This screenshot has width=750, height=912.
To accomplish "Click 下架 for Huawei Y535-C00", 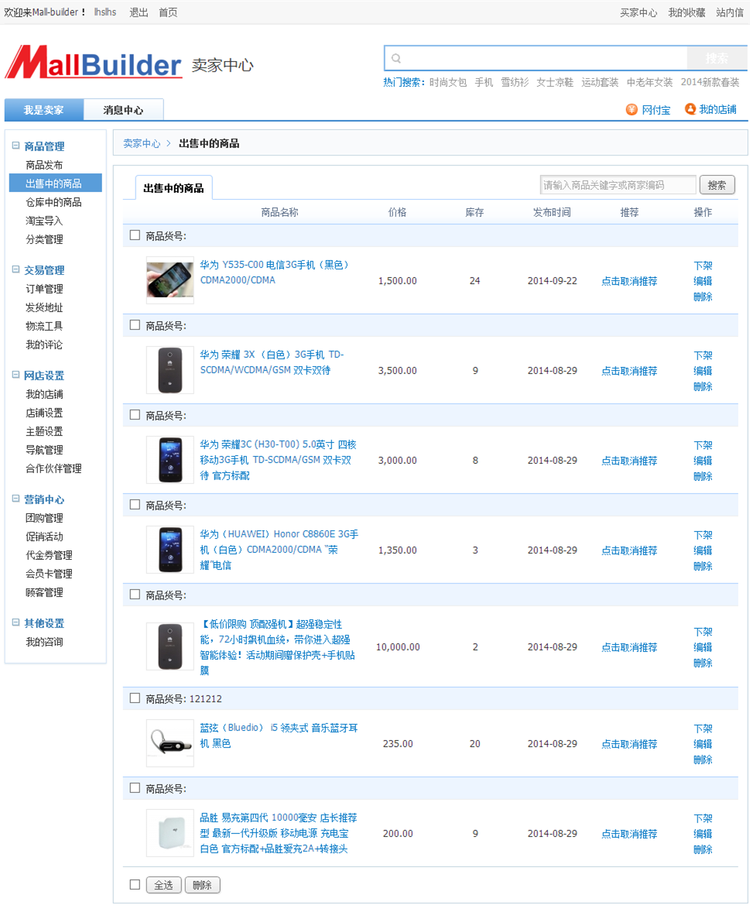I will pos(703,266).
